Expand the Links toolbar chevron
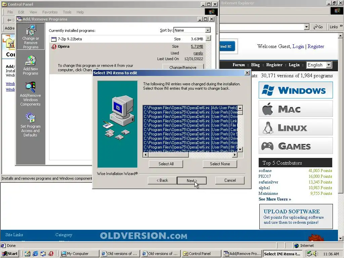Viewport: 344px width, 258px height. click(341, 26)
